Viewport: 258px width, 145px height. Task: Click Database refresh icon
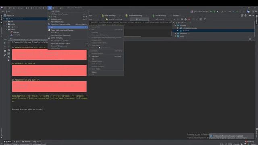(182, 19)
